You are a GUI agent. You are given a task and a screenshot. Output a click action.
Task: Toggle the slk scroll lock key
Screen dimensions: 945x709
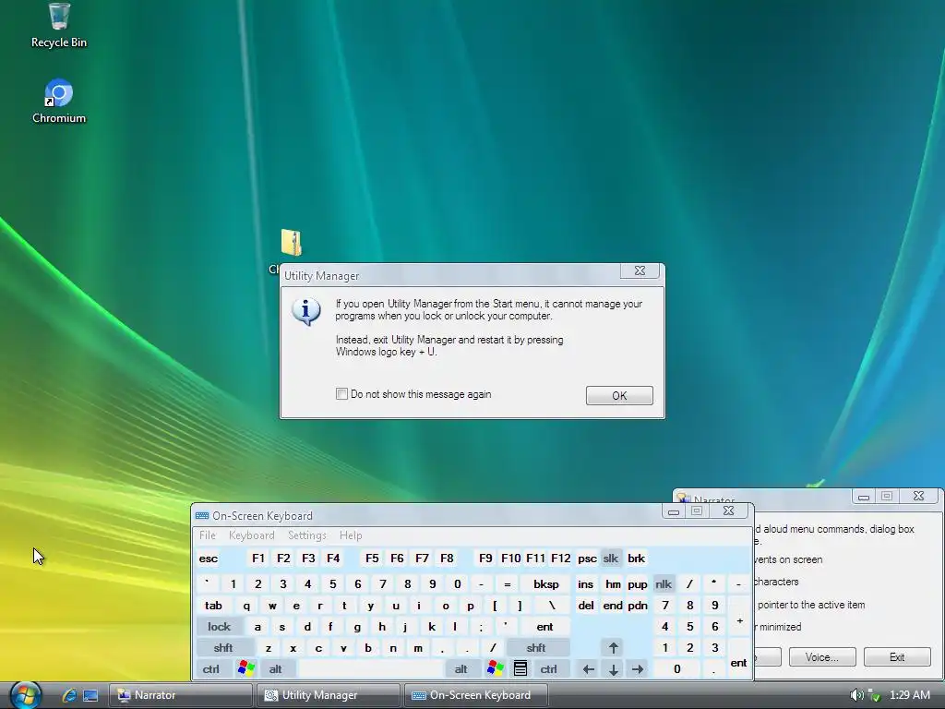point(611,559)
